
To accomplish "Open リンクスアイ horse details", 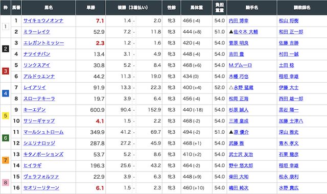I will pyautogui.click(x=37, y=65).
